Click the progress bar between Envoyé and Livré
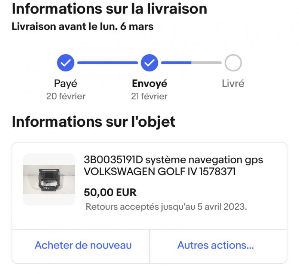 point(191,63)
